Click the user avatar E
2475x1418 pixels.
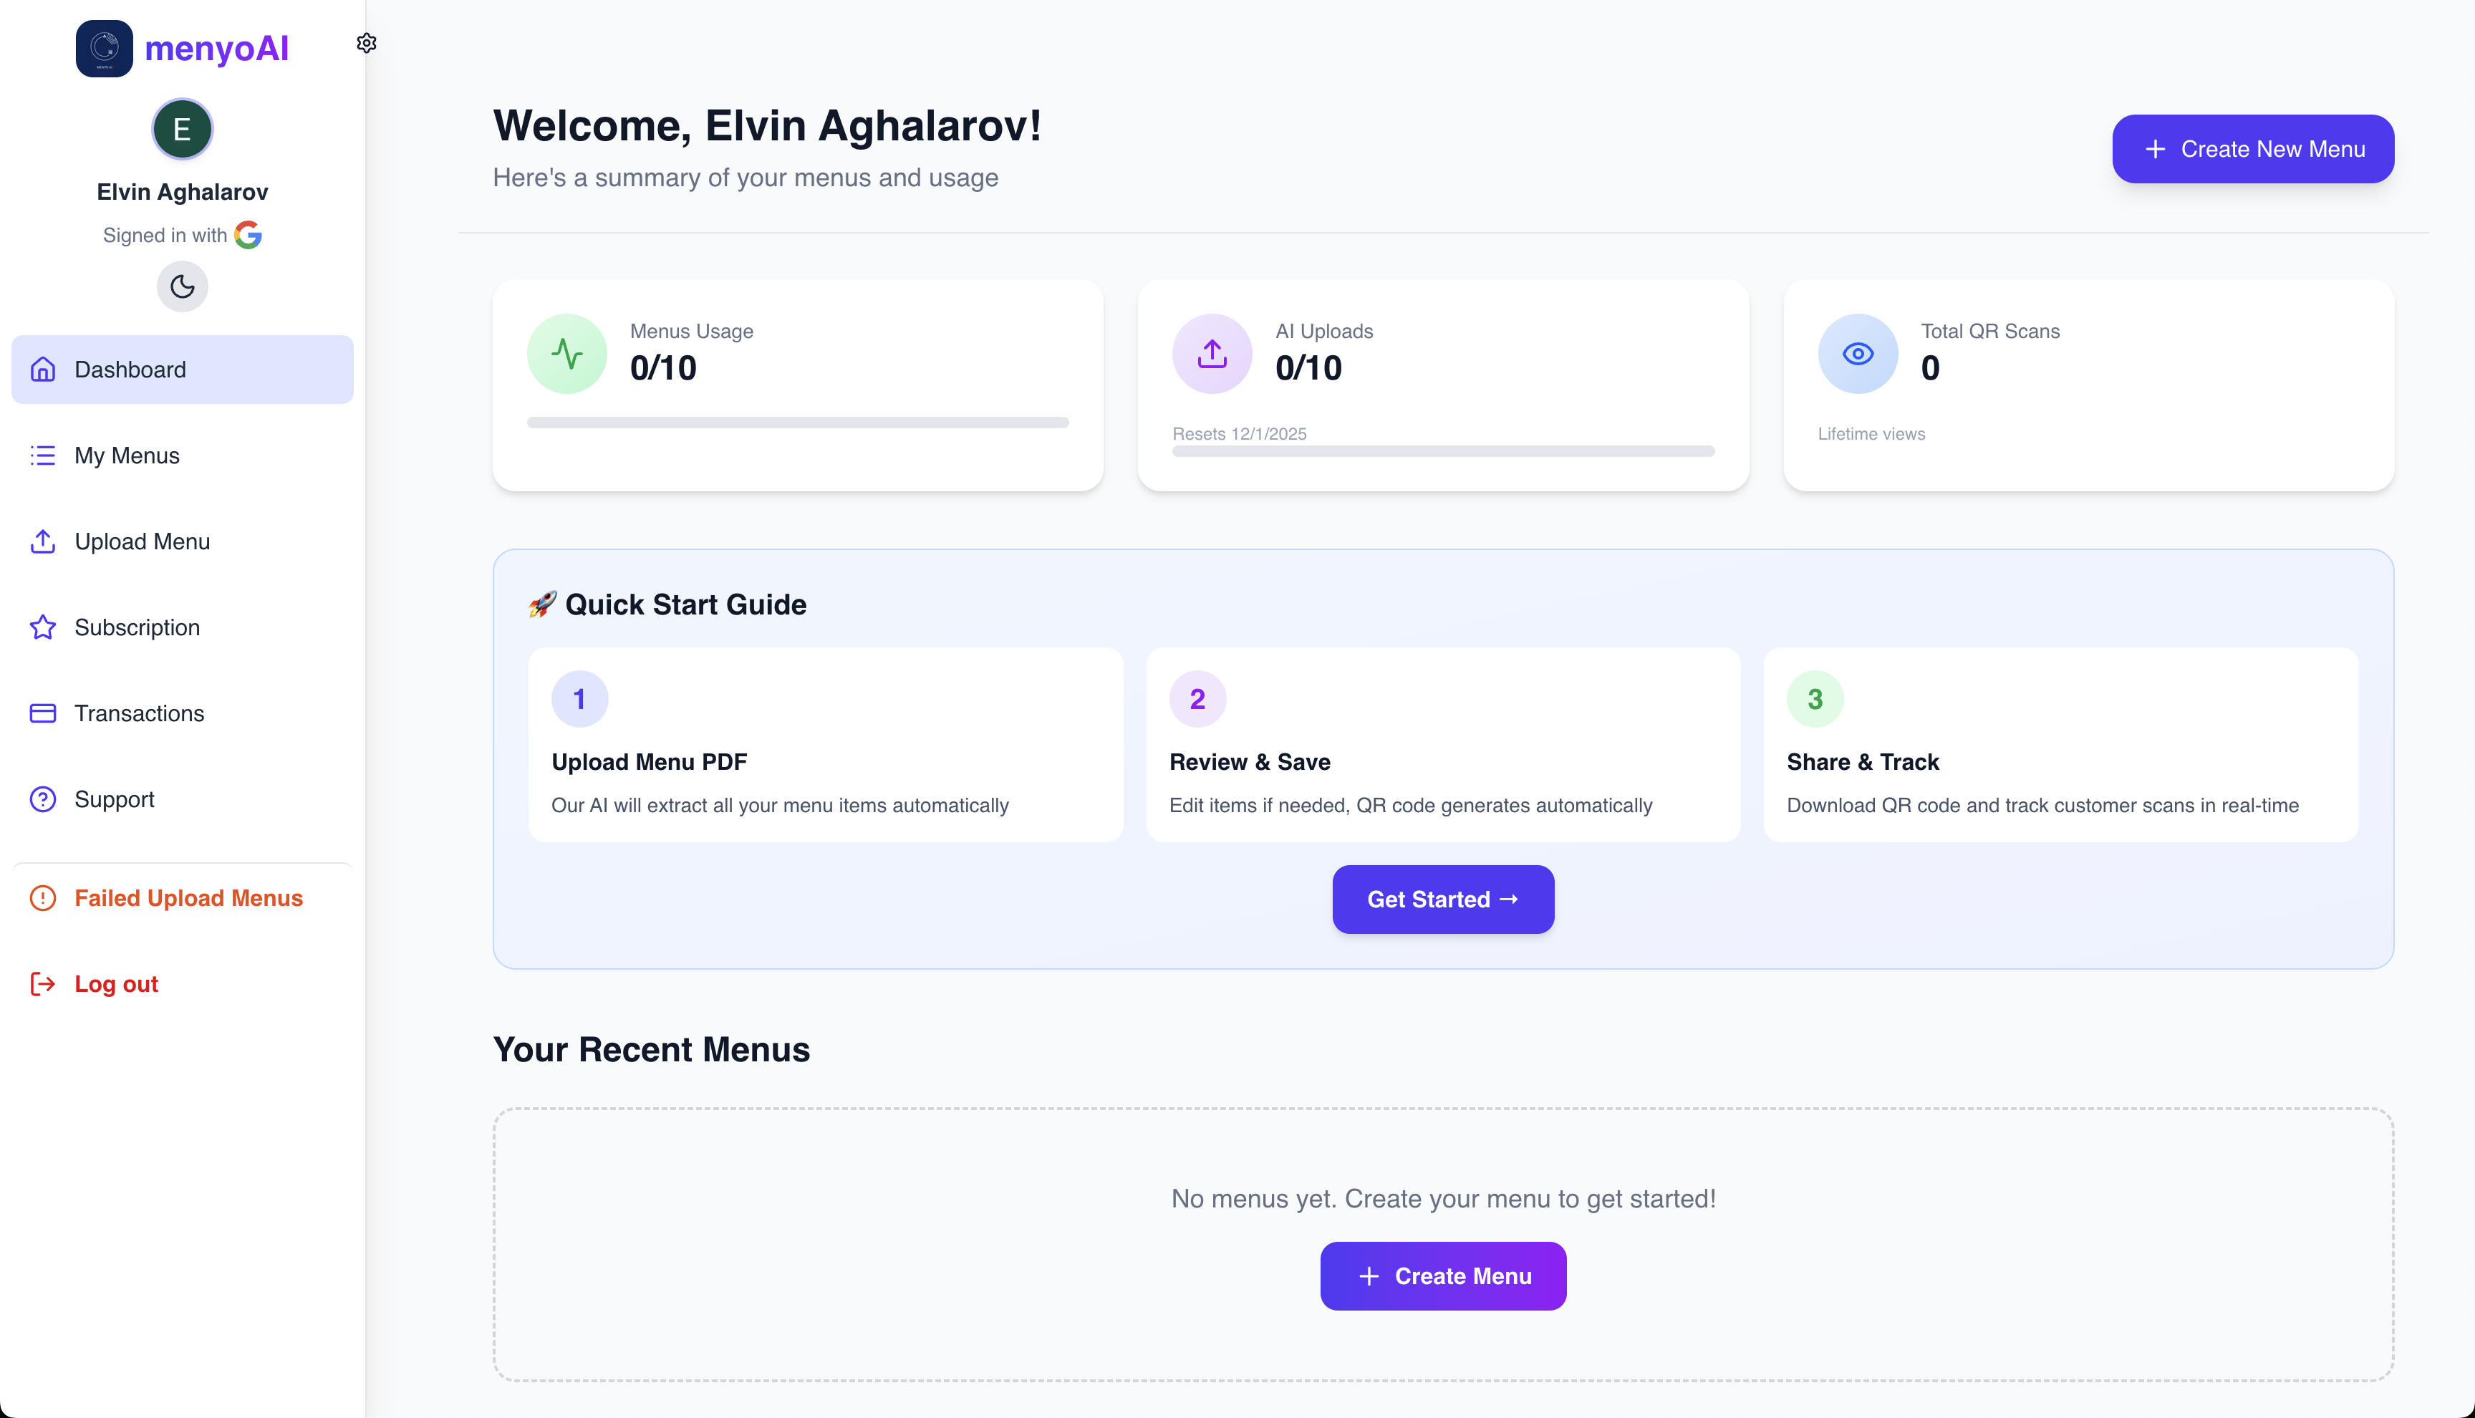click(182, 129)
